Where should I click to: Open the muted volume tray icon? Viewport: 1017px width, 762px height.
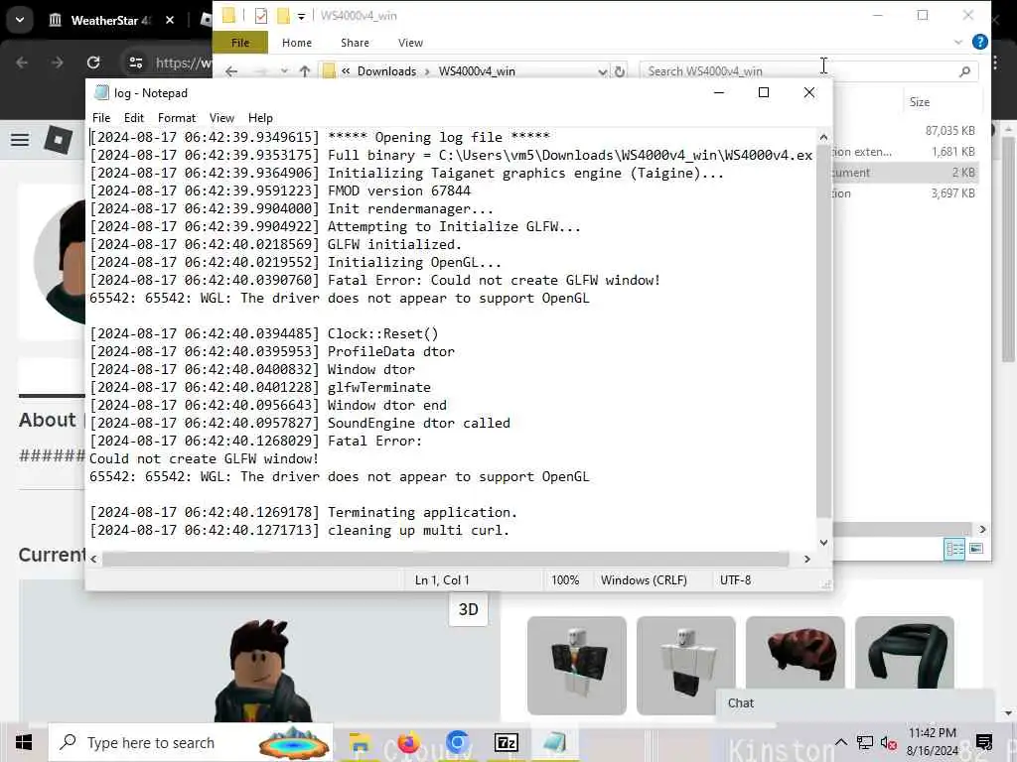coord(888,742)
